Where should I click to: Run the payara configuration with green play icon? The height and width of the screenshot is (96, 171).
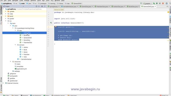pyautogui.click(x=154, y=3)
